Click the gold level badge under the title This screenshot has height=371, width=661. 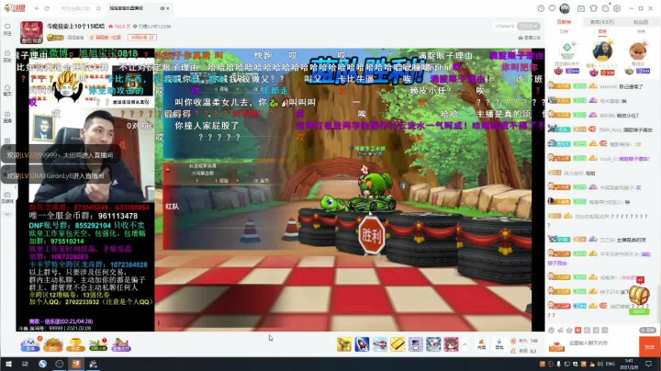tap(55, 38)
